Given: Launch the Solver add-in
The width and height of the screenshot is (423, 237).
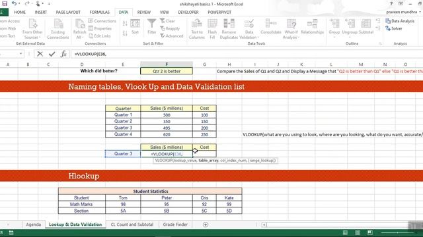Looking at the screenshot, I should pyautogui.click(x=394, y=28).
